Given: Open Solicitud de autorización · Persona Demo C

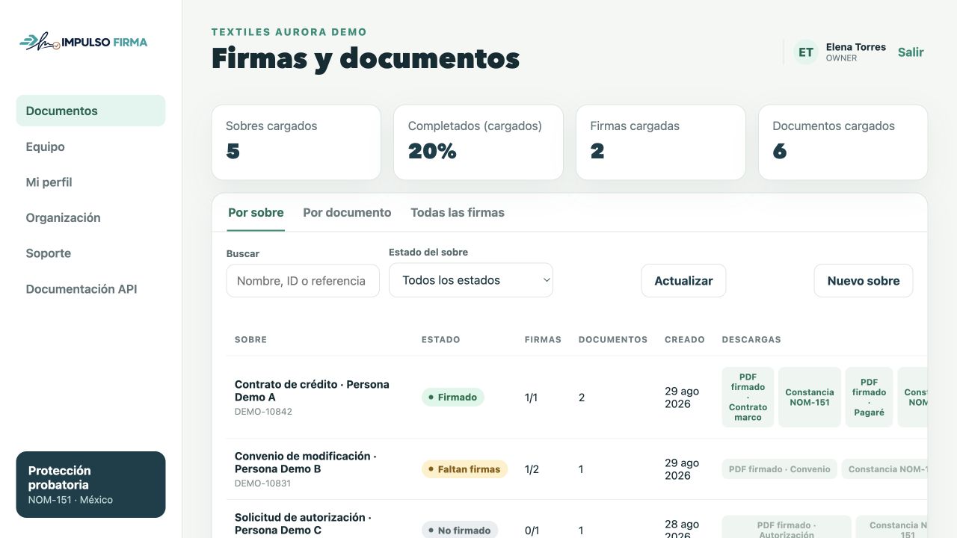Looking at the screenshot, I should pyautogui.click(x=303, y=524).
